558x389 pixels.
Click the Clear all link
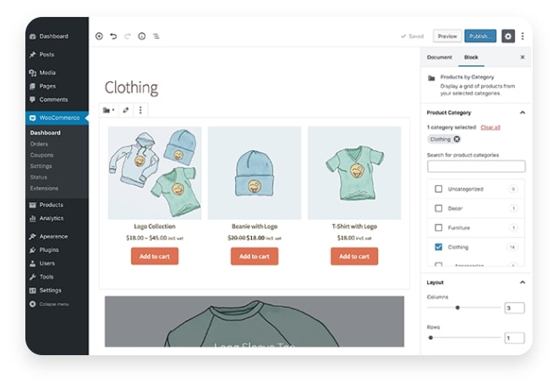[490, 127]
